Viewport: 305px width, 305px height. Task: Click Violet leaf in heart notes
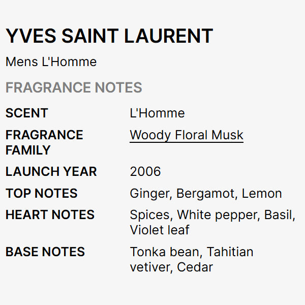pyautogui.click(x=160, y=230)
